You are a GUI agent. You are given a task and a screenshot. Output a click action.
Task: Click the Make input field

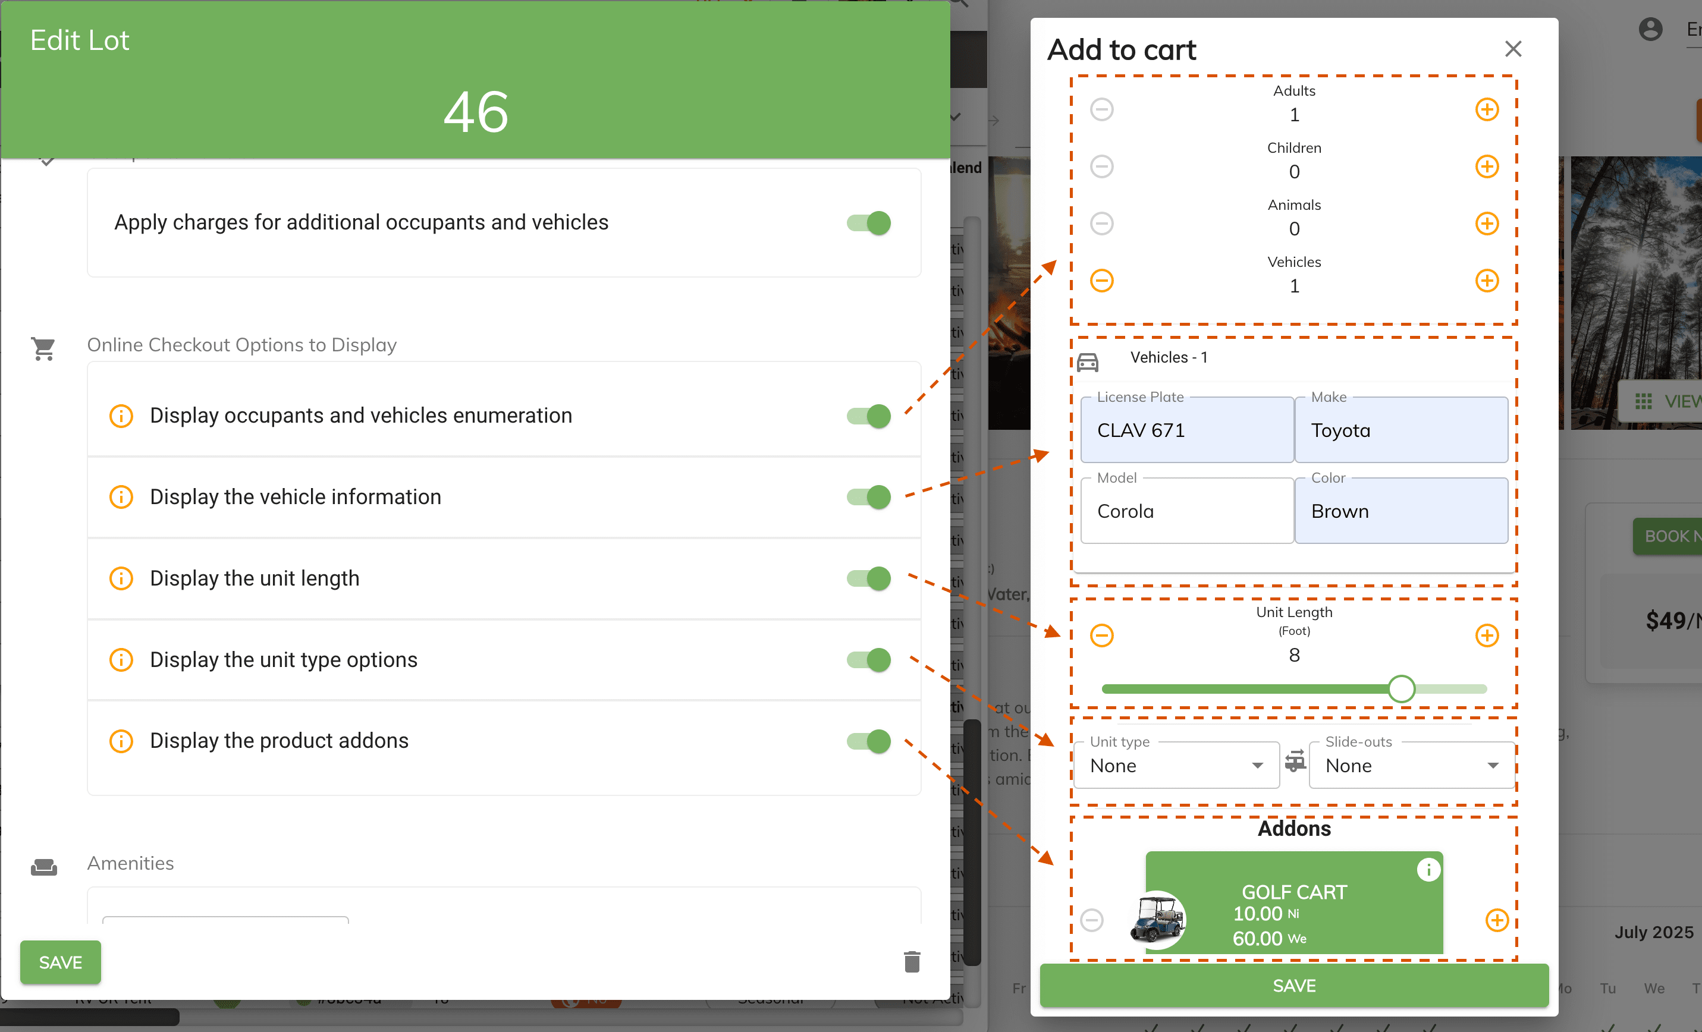1401,430
